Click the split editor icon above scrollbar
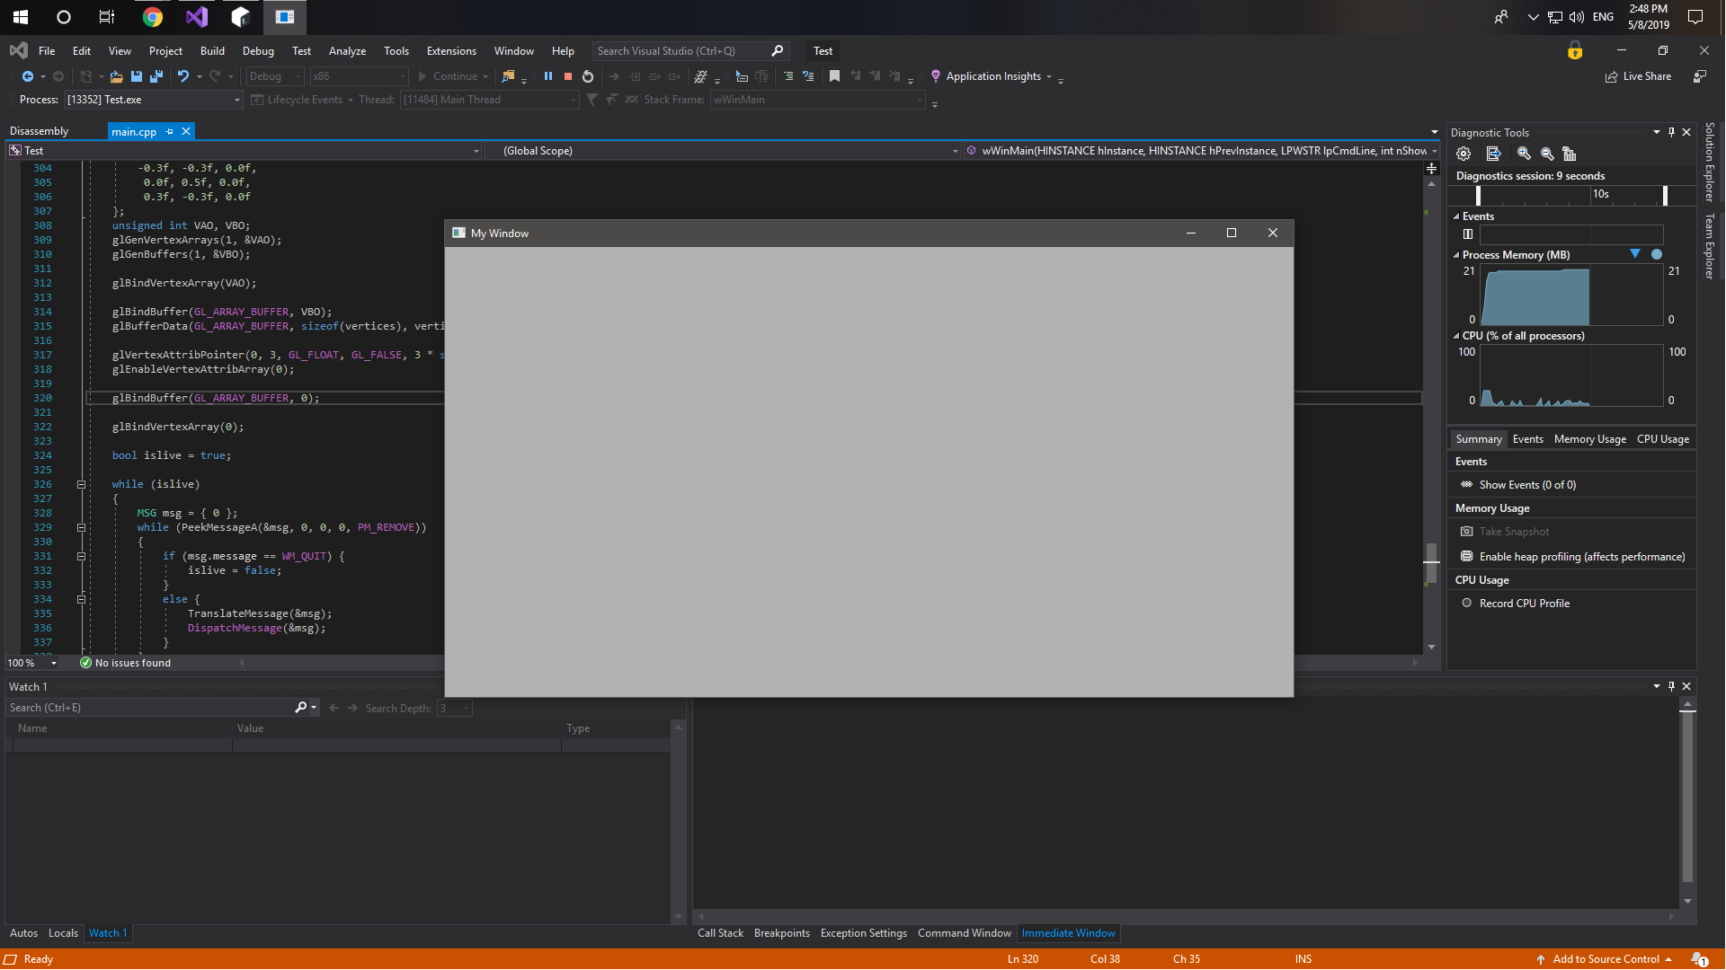The image size is (1726, 970). (x=1431, y=168)
